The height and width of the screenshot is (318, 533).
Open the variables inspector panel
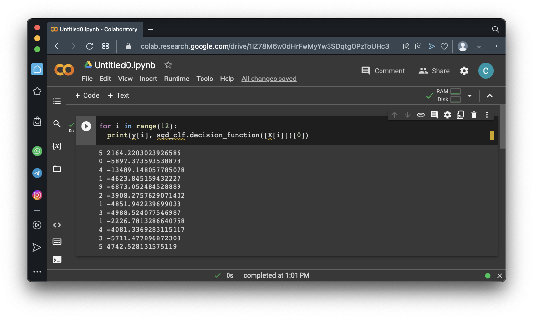(57, 146)
